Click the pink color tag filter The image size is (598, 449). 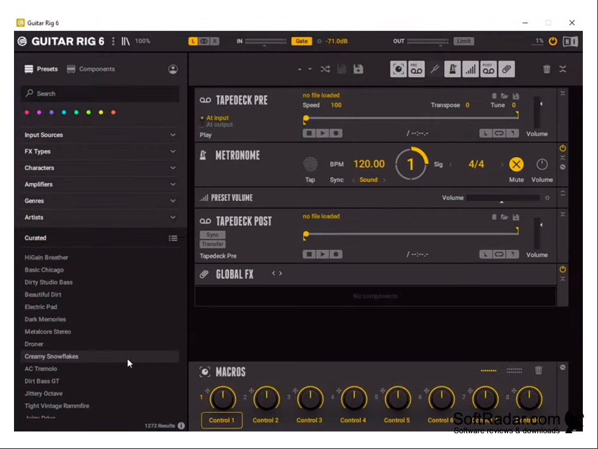[x=27, y=112]
